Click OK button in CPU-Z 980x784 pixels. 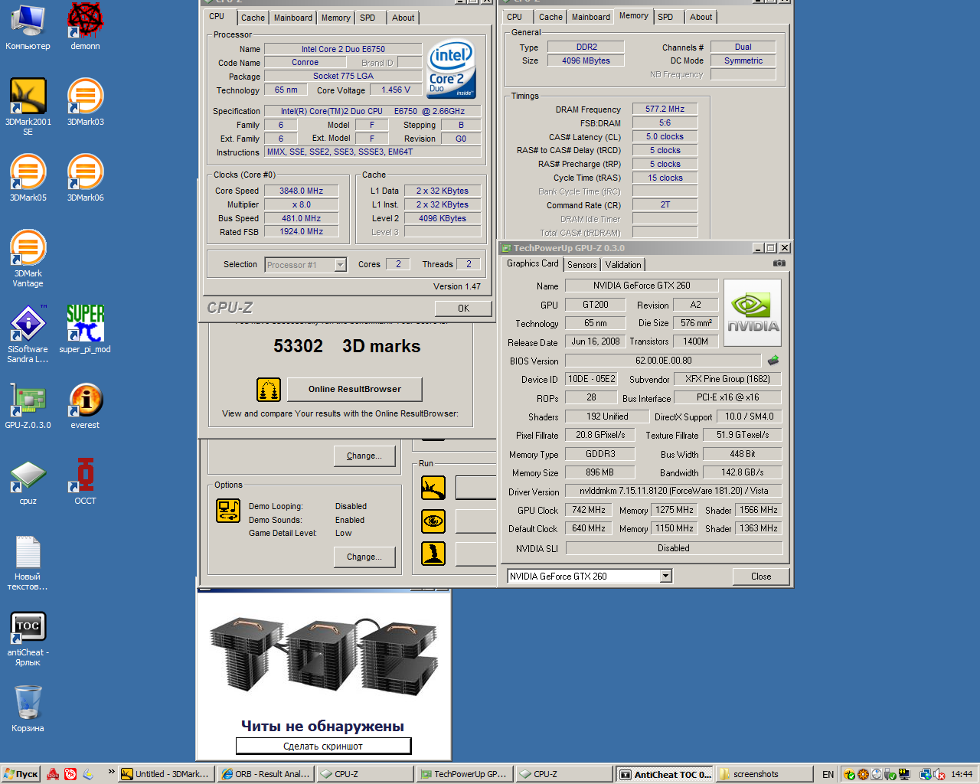(463, 309)
